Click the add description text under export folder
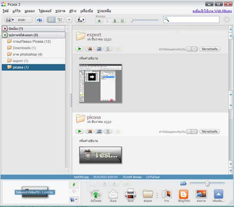 tap(89, 58)
